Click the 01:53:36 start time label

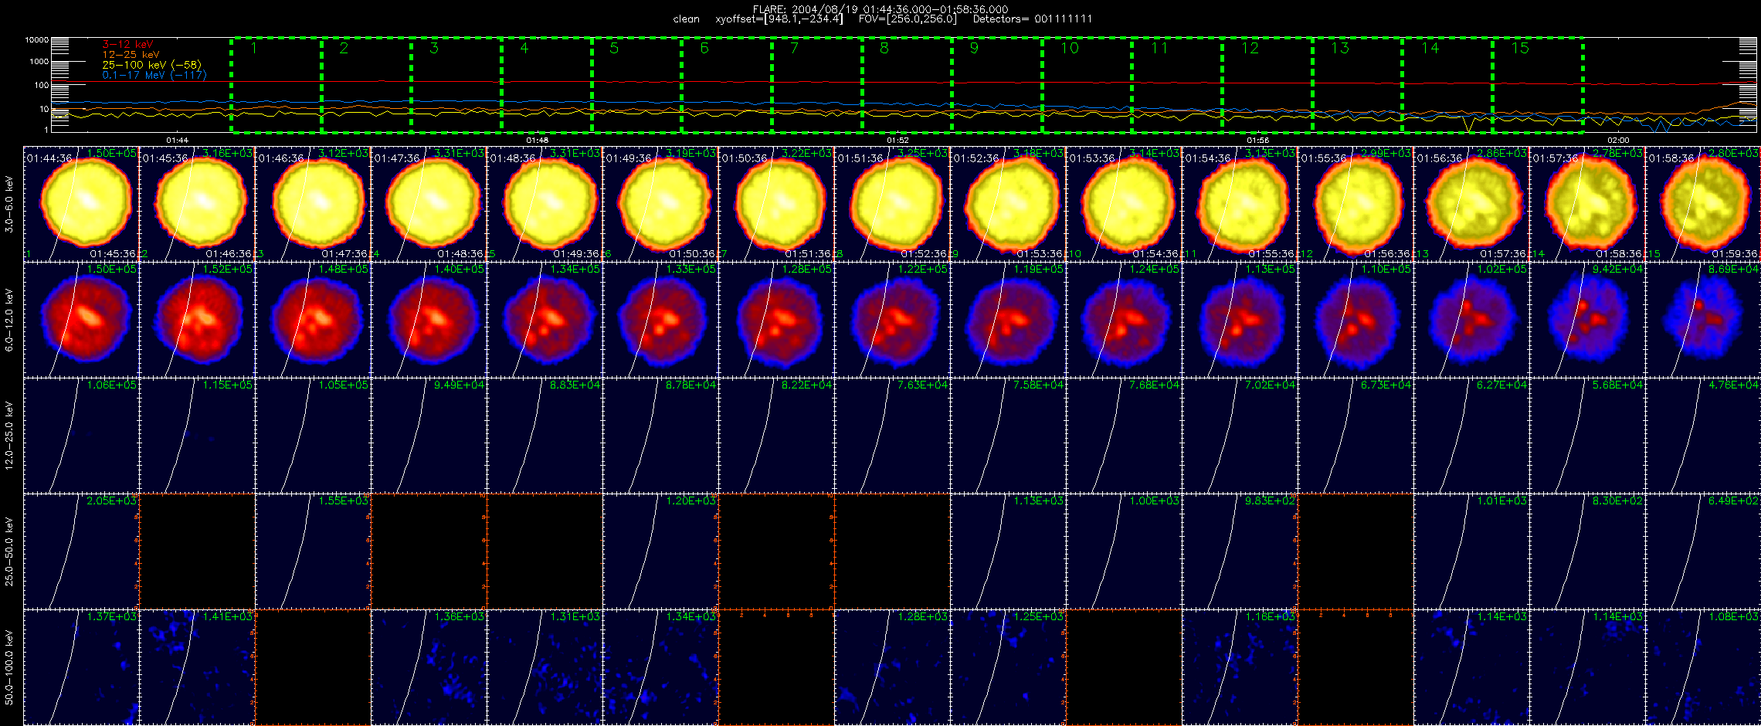point(1092,158)
